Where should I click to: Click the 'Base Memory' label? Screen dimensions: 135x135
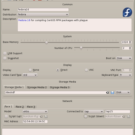[x=10, y=42]
